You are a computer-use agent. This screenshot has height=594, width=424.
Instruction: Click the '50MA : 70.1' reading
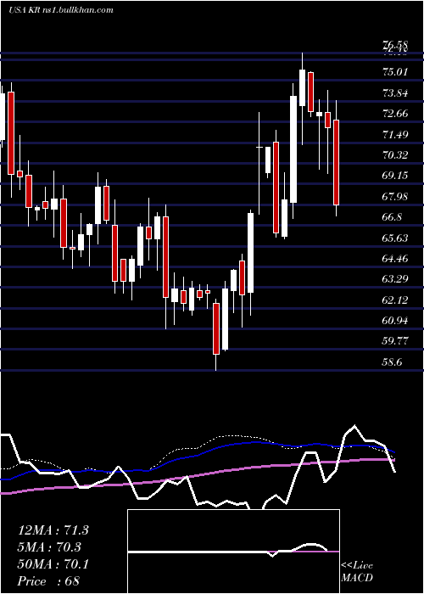53,564
